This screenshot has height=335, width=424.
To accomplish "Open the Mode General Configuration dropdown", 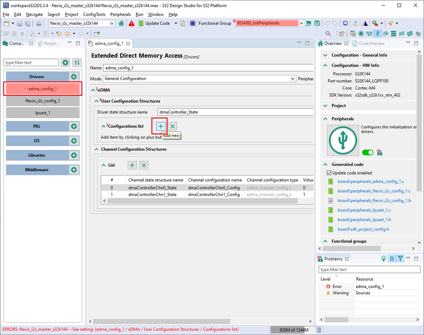I will (x=292, y=79).
